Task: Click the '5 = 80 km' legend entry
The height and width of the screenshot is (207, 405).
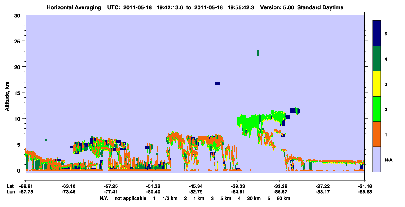Action: pos(279,198)
